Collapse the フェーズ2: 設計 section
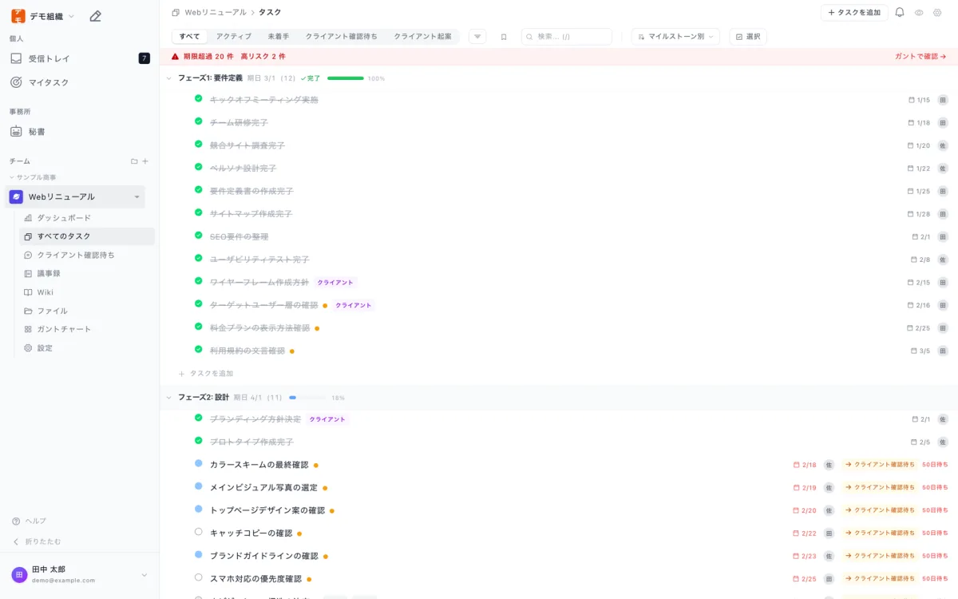This screenshot has width=958, height=599. 168,397
